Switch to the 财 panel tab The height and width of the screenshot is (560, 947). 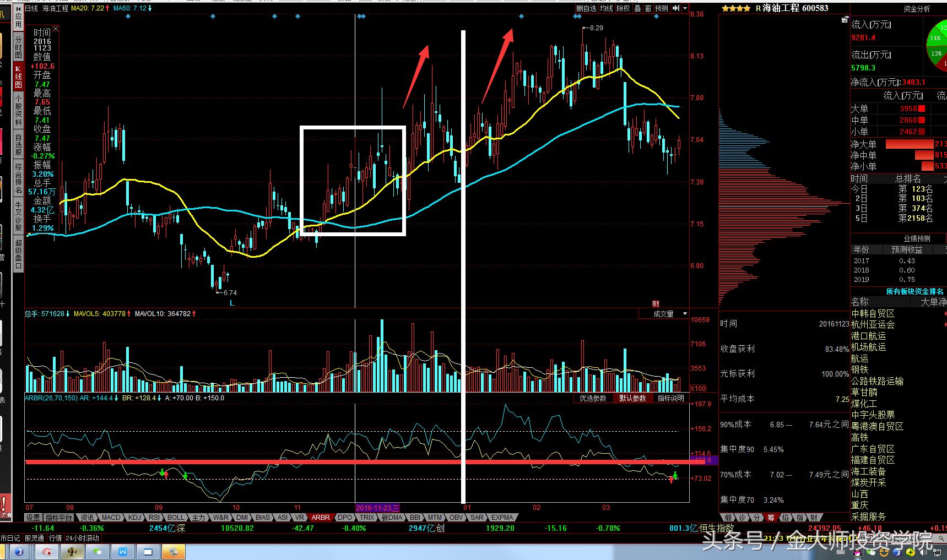[814, 518]
